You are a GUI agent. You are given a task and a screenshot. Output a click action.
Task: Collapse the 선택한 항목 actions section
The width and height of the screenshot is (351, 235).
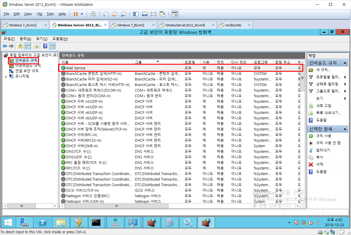pyautogui.click(x=345, y=129)
